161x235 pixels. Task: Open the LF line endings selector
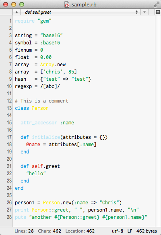130,231
